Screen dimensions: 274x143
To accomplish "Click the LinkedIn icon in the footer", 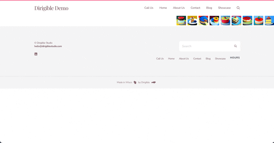I will coord(36,54).
